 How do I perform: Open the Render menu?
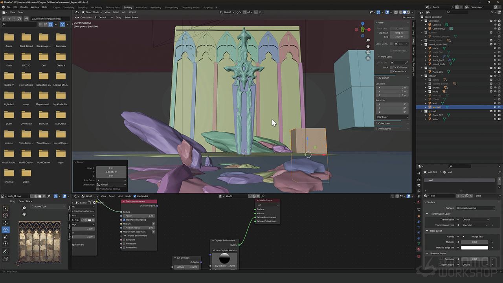pyautogui.click(x=24, y=7)
